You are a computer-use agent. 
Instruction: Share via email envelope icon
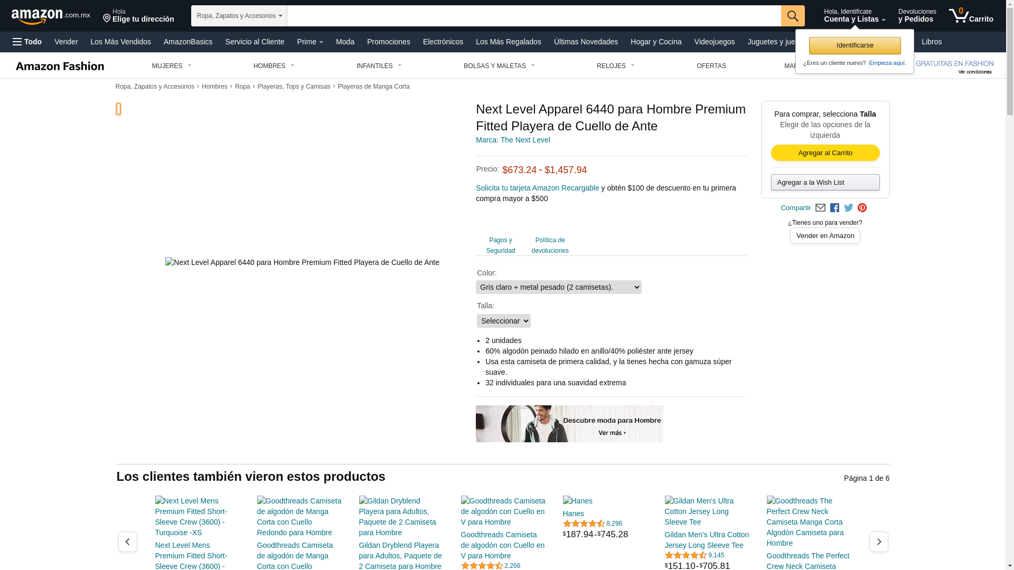[820, 208]
